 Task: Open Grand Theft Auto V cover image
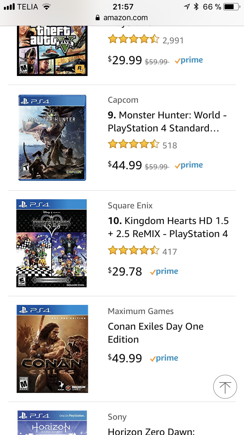(x=52, y=51)
